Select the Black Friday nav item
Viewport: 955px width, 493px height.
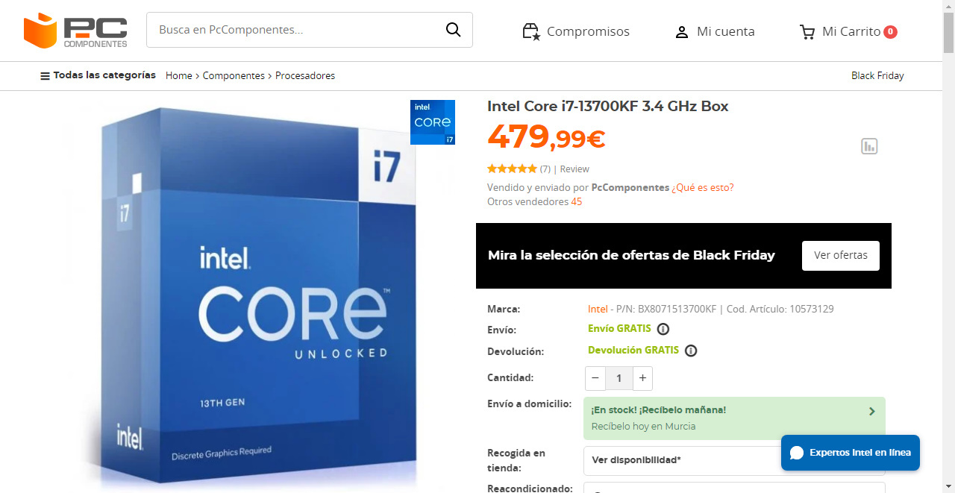point(877,75)
